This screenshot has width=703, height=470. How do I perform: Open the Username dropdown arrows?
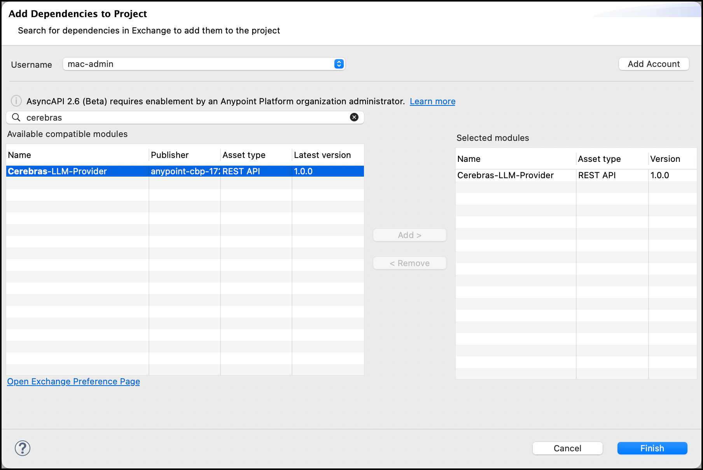coord(339,64)
